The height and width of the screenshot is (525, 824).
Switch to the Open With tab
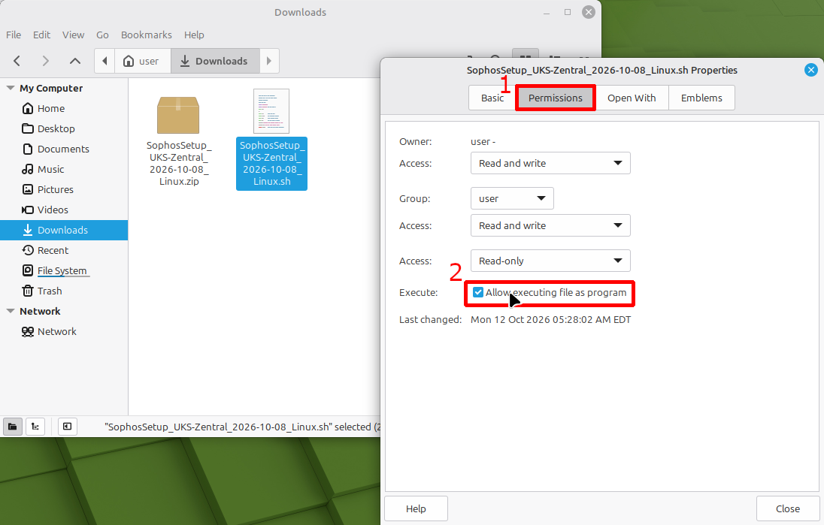point(632,98)
